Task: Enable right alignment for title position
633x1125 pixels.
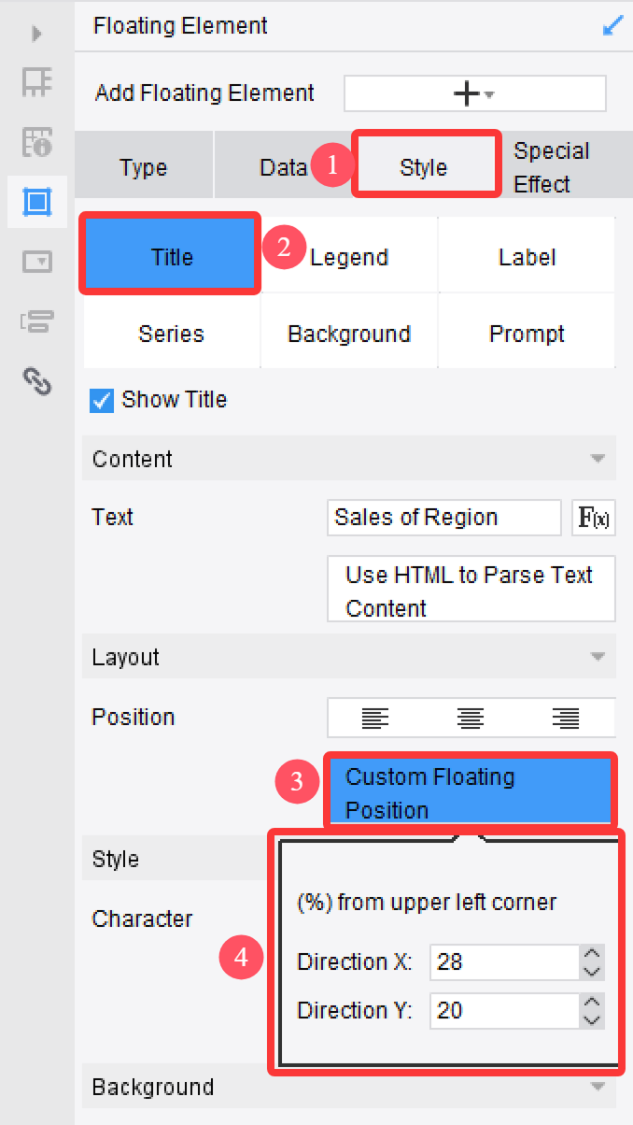Action: coord(564,718)
